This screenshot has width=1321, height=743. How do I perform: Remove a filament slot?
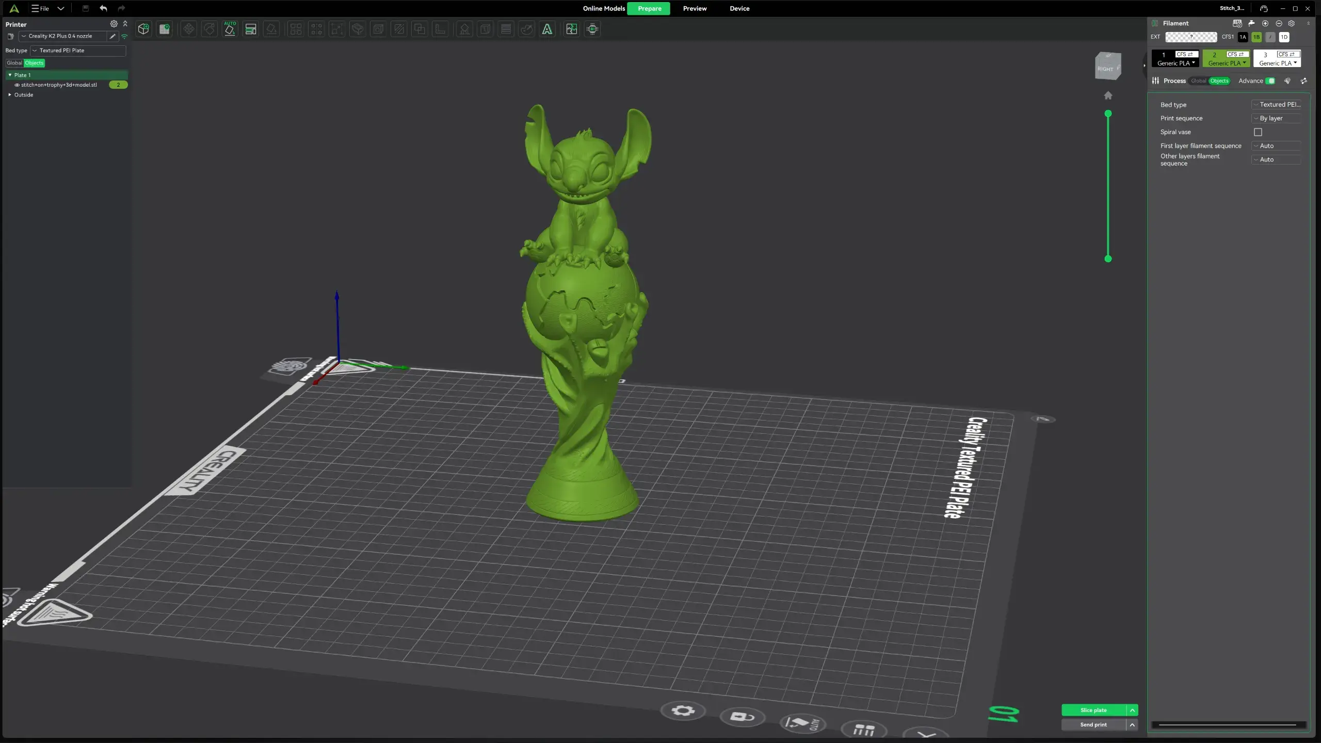click(x=1279, y=23)
